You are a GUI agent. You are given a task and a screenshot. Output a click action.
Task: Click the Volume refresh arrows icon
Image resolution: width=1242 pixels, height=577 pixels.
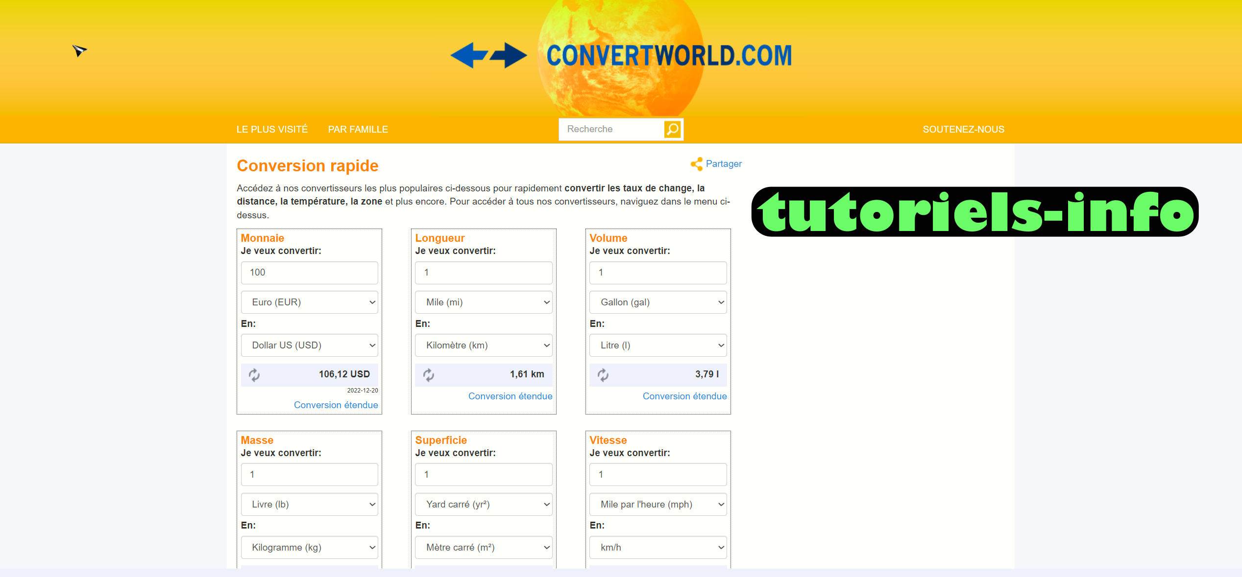(603, 375)
